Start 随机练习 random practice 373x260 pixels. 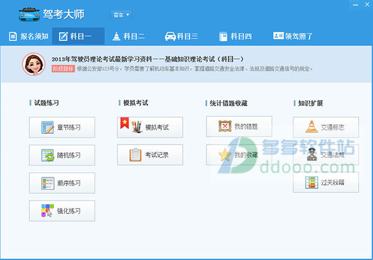point(62,155)
